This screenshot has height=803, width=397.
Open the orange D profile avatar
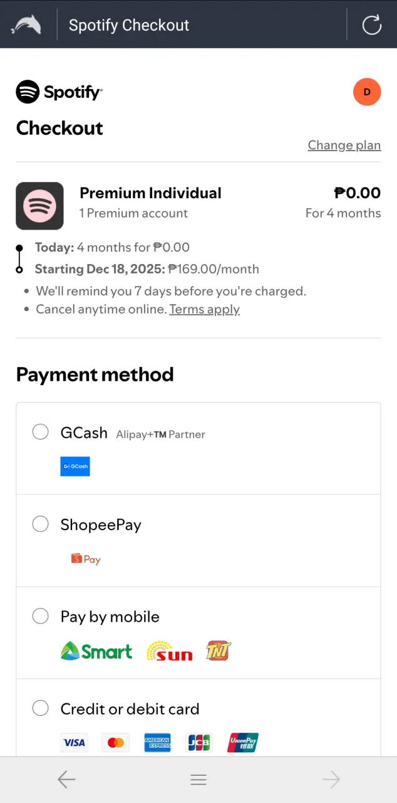point(367,92)
